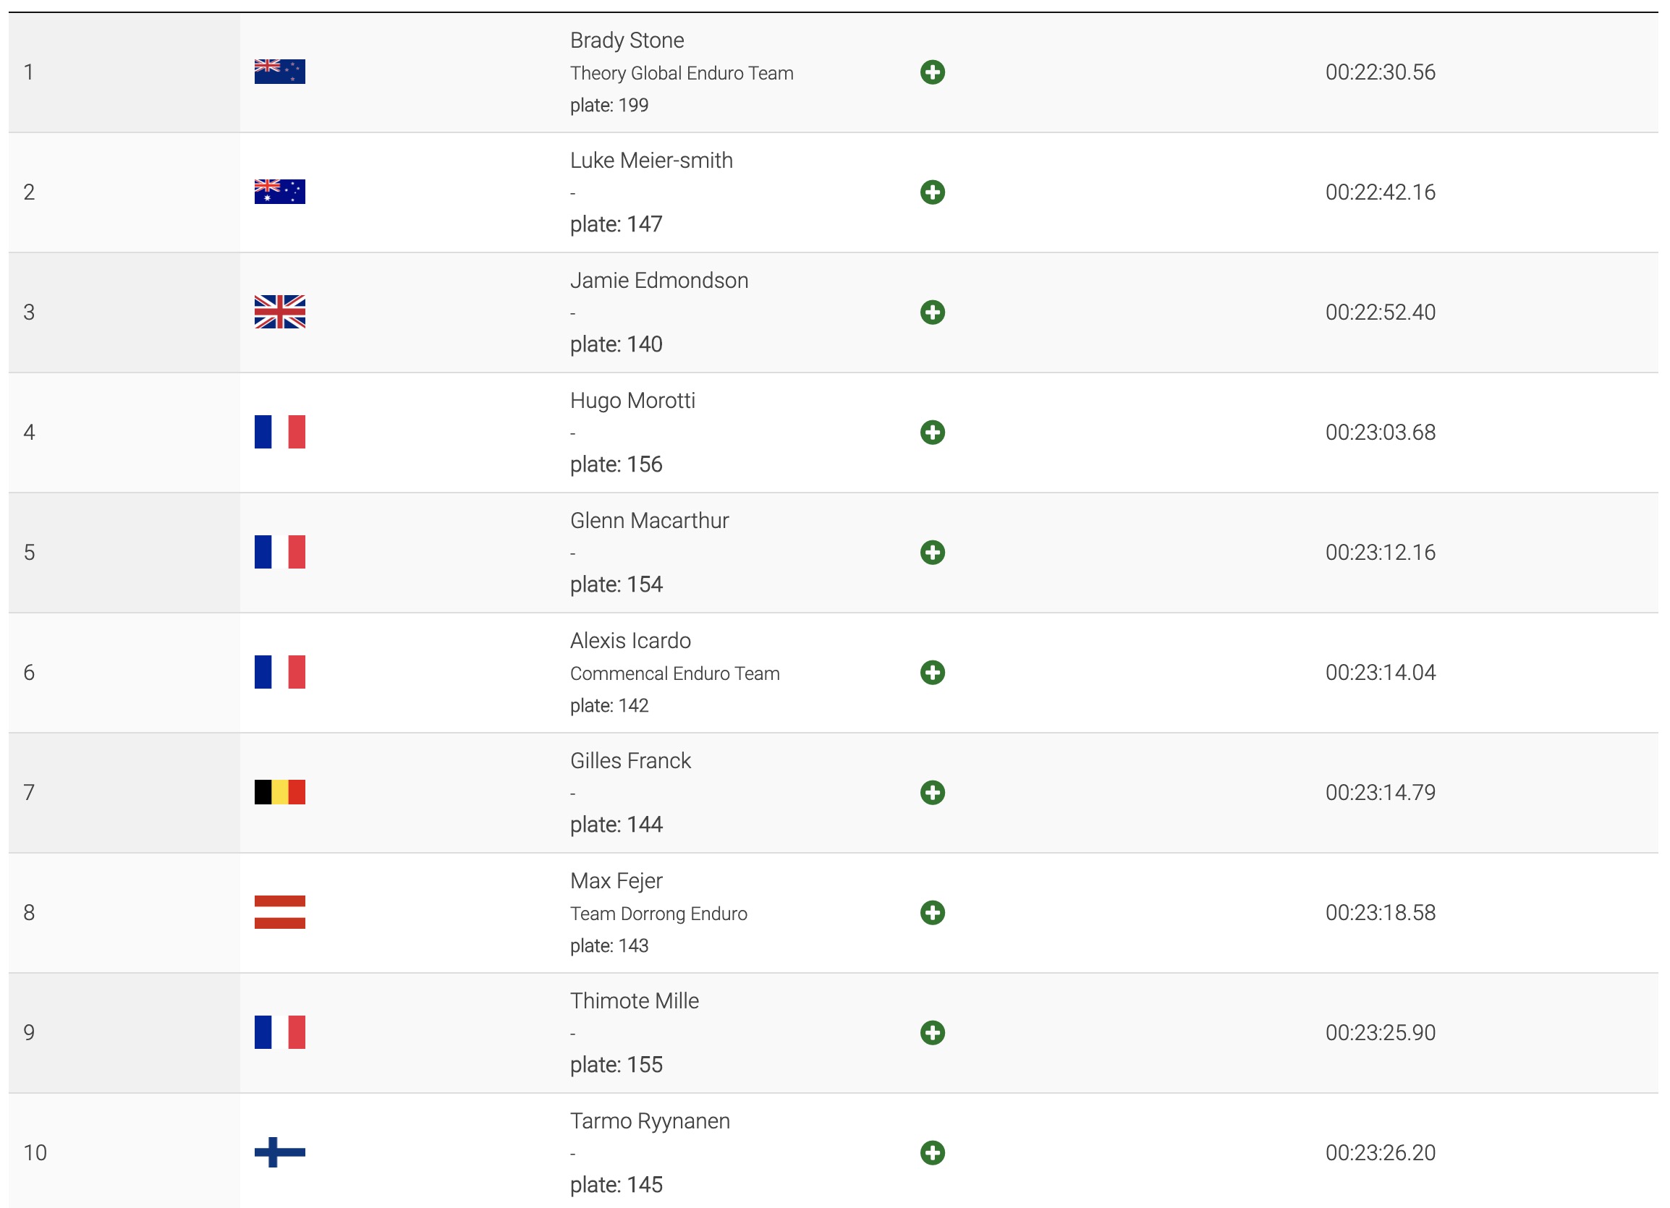The height and width of the screenshot is (1208, 1670).
Task: Click the Union Jack flag in row 3
Action: (x=280, y=311)
